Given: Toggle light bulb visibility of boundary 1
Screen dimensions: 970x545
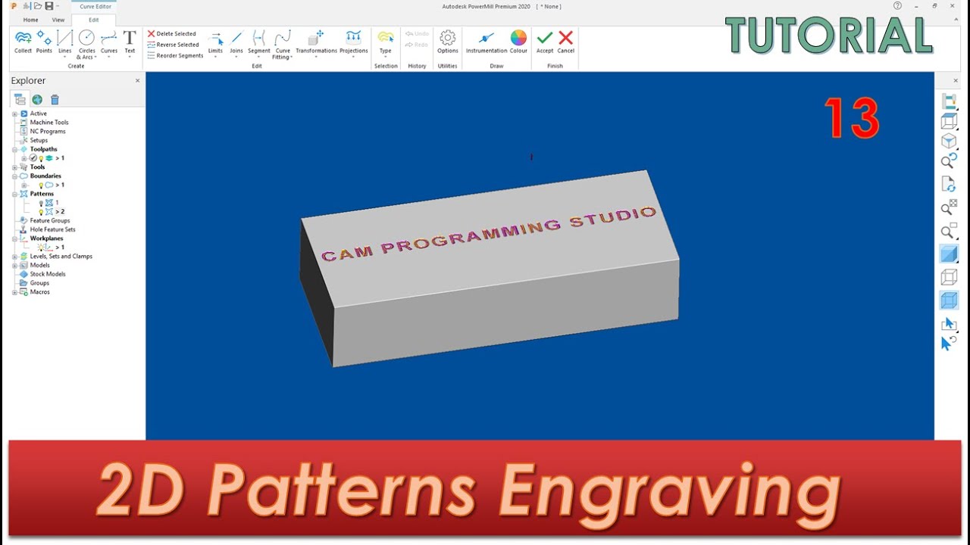Looking at the screenshot, I should pyautogui.click(x=42, y=185).
